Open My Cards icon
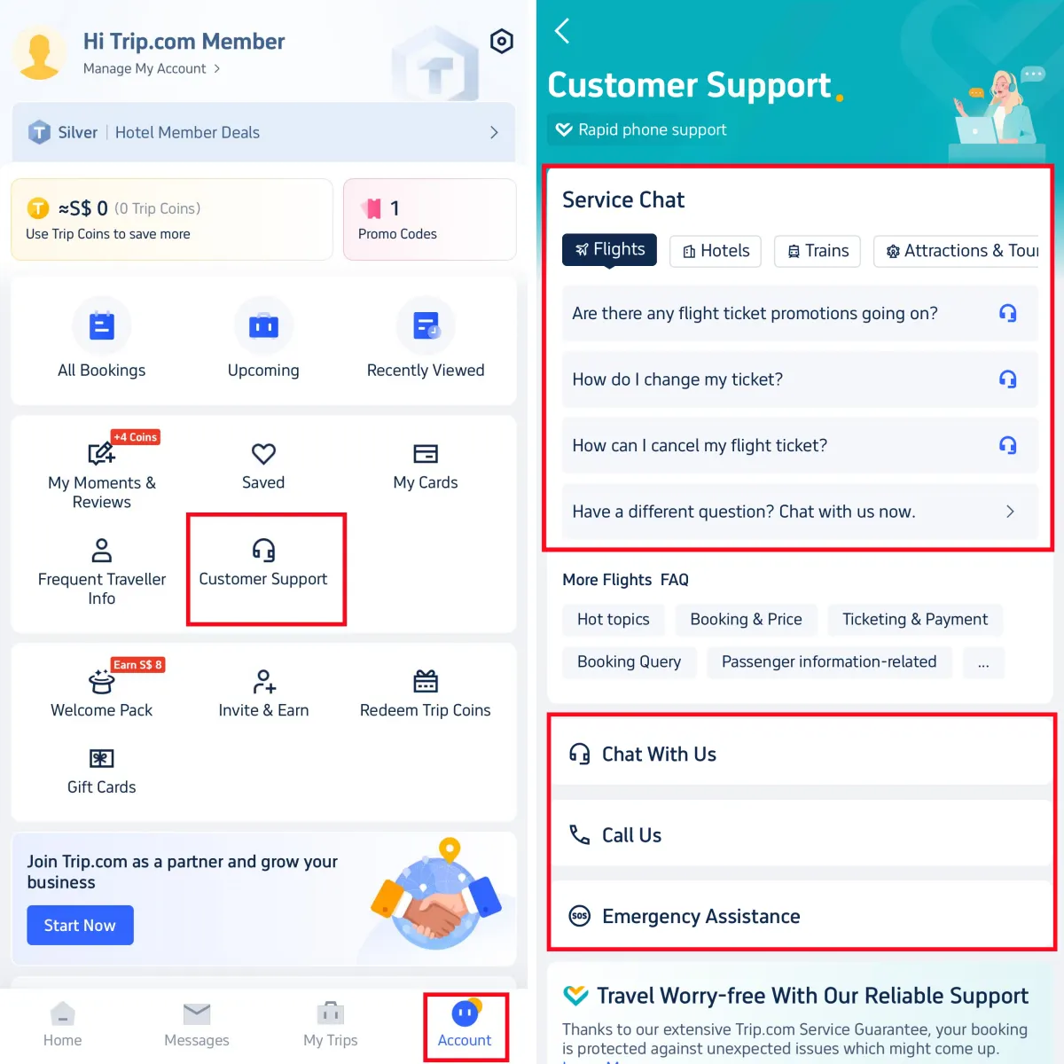1064x1064 pixels. (426, 454)
